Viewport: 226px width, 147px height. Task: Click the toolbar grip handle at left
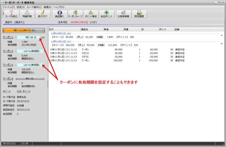[x=3, y=14]
